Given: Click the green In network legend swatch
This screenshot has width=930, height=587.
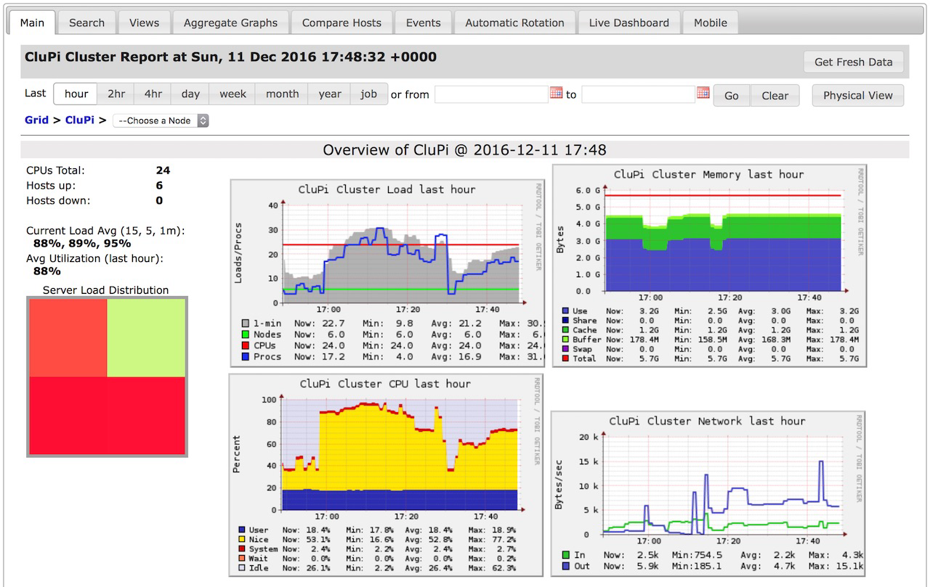Looking at the screenshot, I should (x=565, y=556).
